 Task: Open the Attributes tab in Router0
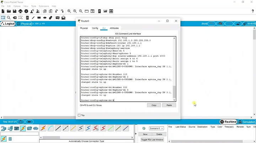coord(114,28)
